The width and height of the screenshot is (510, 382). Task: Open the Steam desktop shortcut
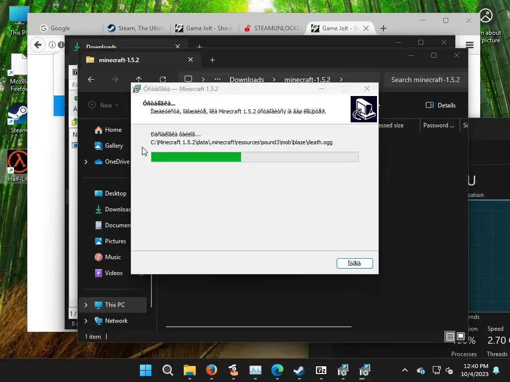click(18, 118)
